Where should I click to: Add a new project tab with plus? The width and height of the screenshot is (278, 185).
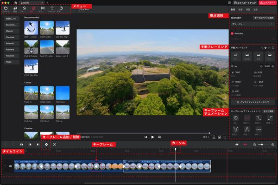click(47, 3)
